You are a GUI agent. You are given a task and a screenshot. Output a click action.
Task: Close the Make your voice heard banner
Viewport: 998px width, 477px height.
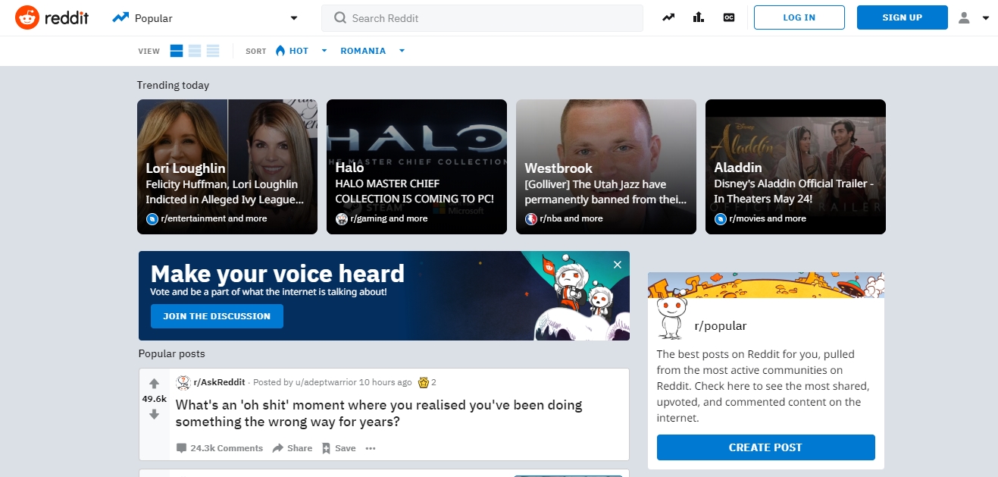coord(618,265)
